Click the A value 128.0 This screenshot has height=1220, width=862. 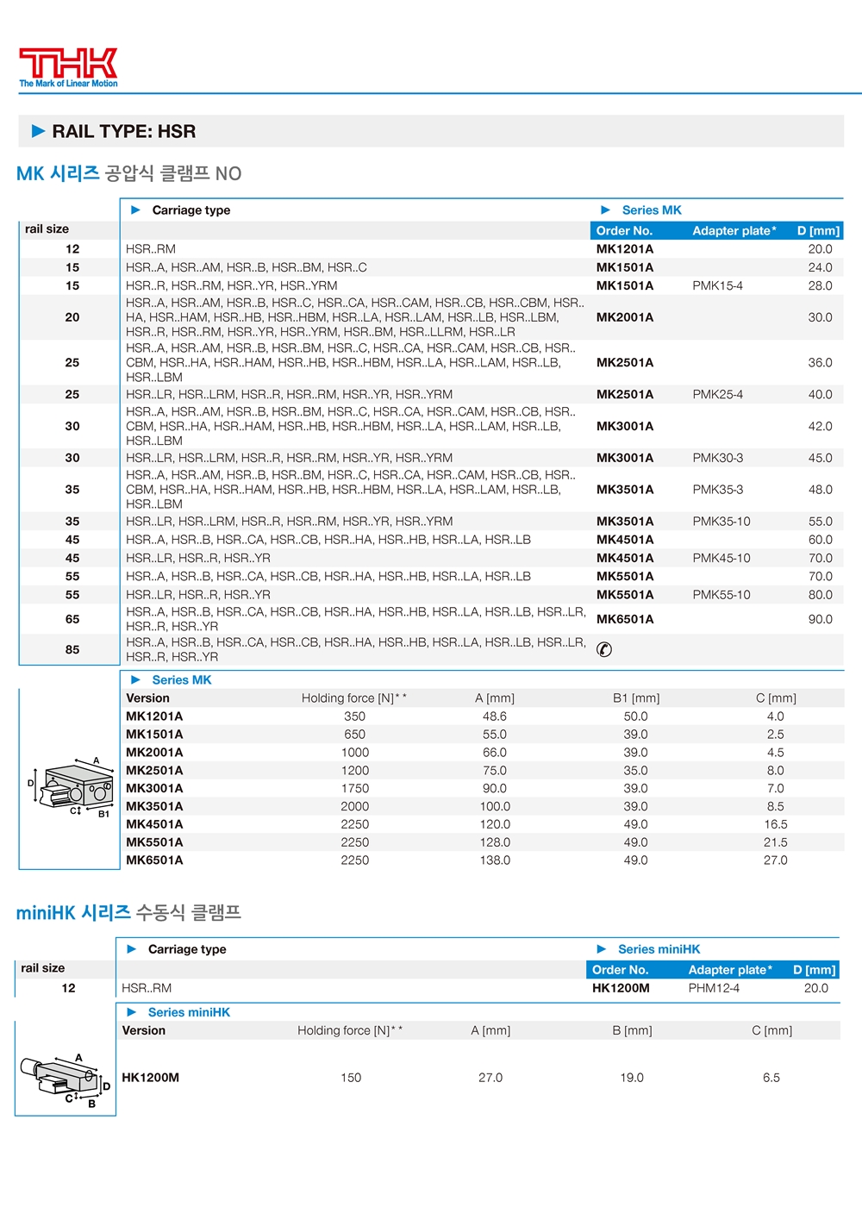click(x=495, y=842)
